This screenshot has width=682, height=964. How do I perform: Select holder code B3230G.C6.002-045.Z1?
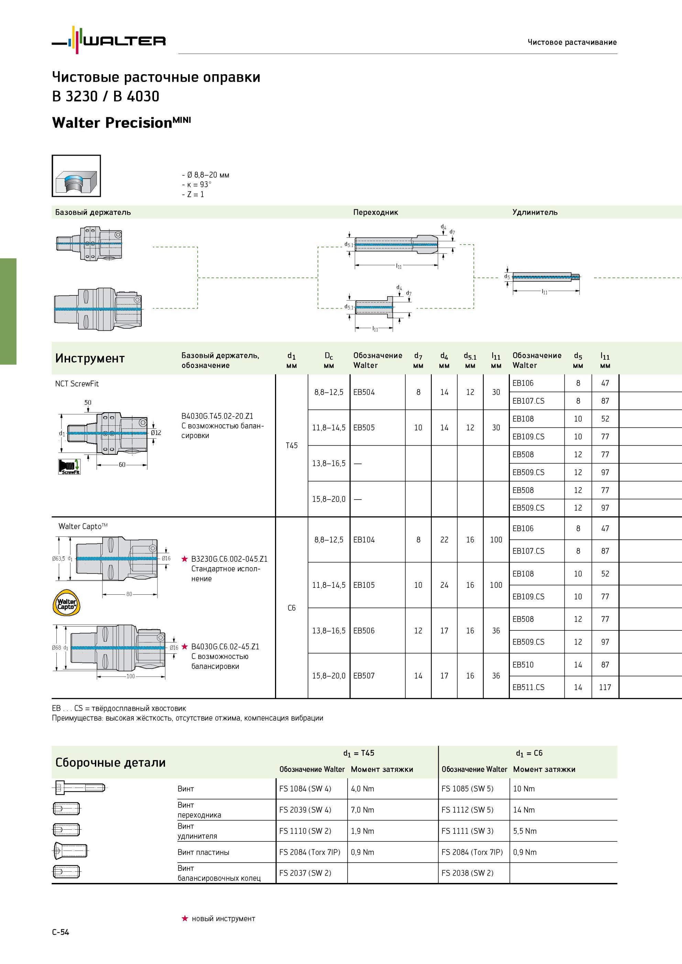229,559
